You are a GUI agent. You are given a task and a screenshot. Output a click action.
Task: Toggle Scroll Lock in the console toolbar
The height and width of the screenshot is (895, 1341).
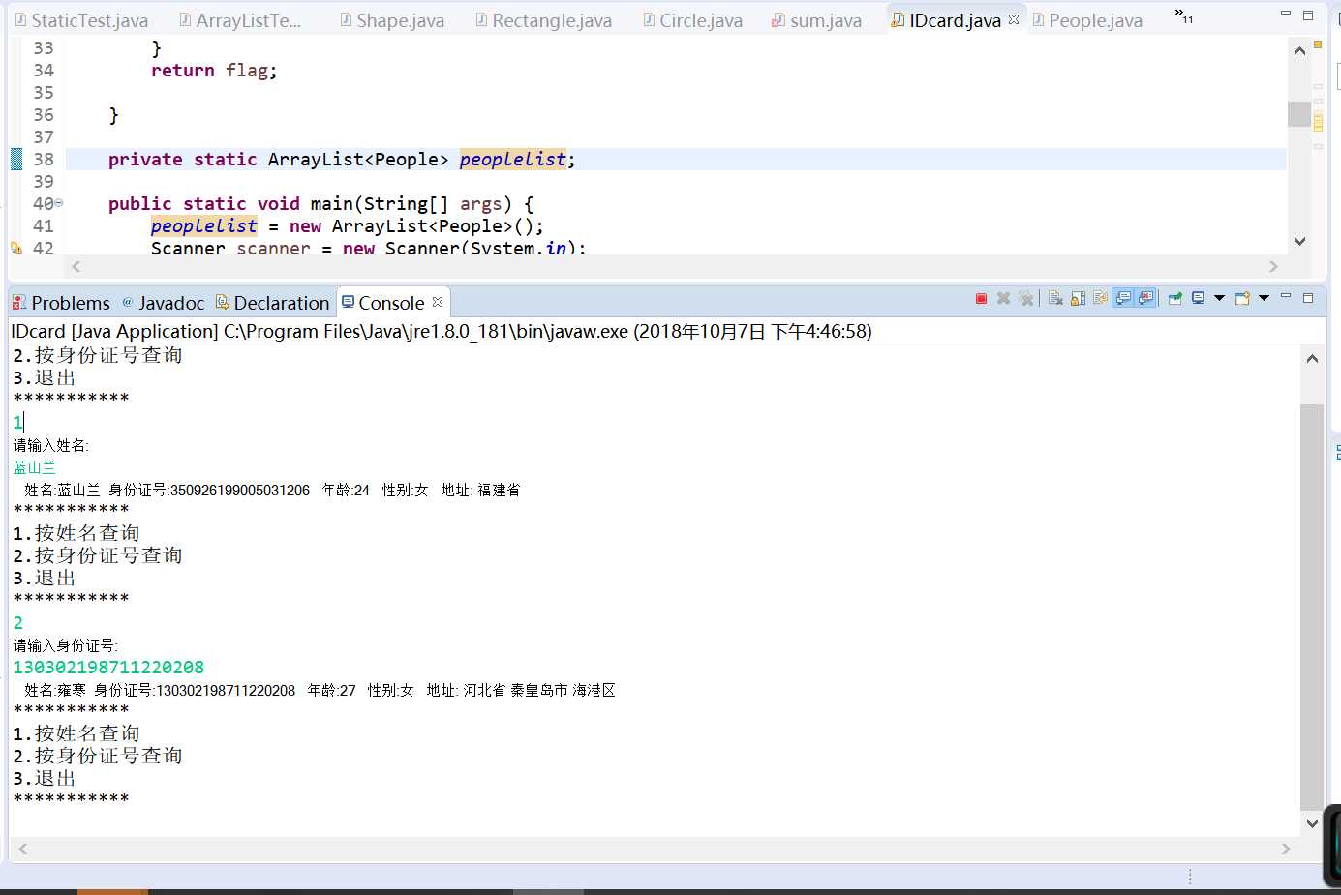1078,299
